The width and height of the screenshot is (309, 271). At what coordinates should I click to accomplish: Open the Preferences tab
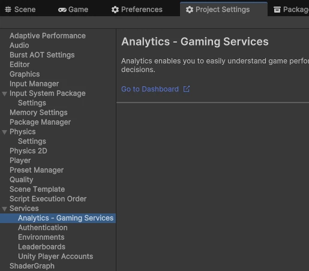[137, 10]
